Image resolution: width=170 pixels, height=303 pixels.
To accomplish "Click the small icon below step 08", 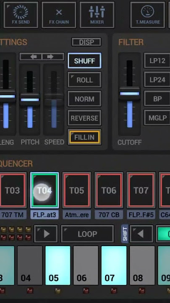I will pyautogui.click(x=142, y=290).
